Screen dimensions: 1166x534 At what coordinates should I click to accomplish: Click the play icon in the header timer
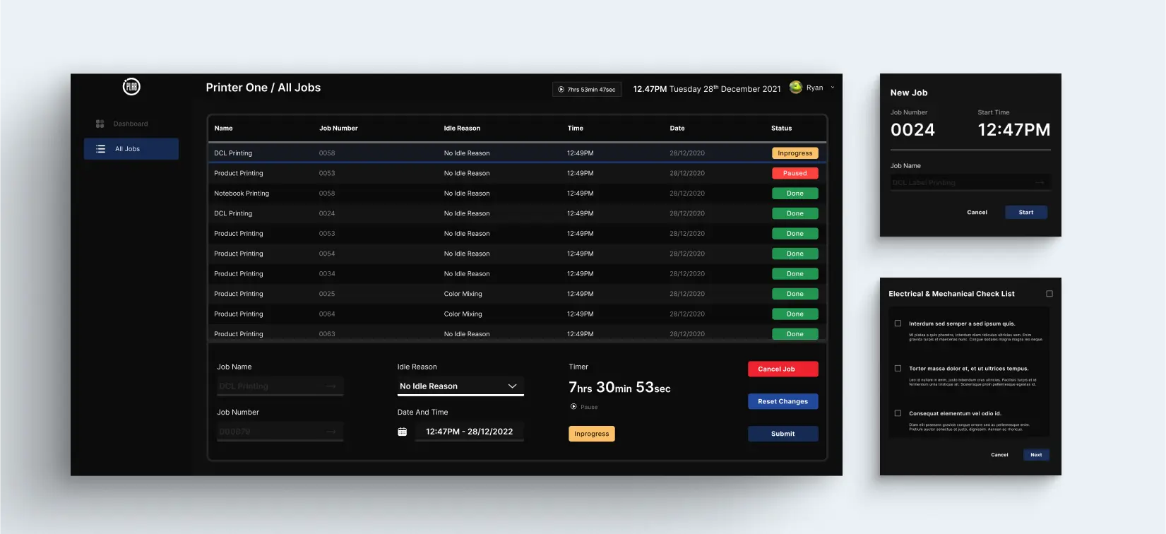pyautogui.click(x=561, y=90)
